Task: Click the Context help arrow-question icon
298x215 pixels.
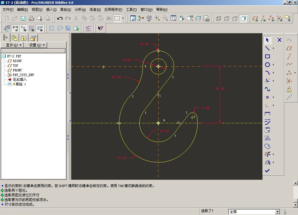Action: point(100,28)
